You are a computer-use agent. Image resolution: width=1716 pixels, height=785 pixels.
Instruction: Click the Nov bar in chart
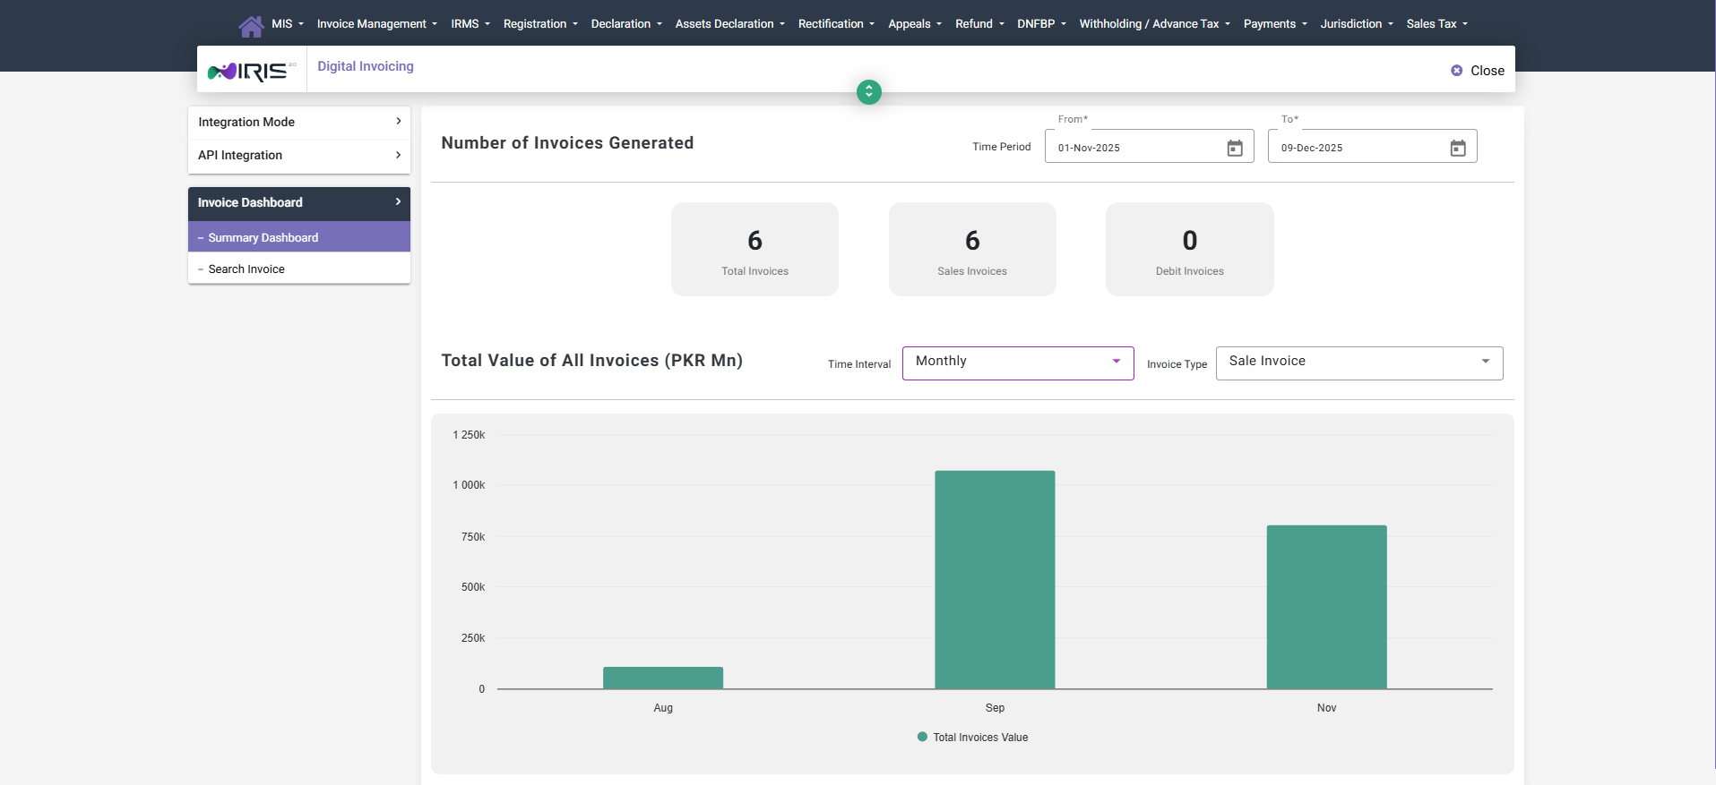(x=1326, y=607)
